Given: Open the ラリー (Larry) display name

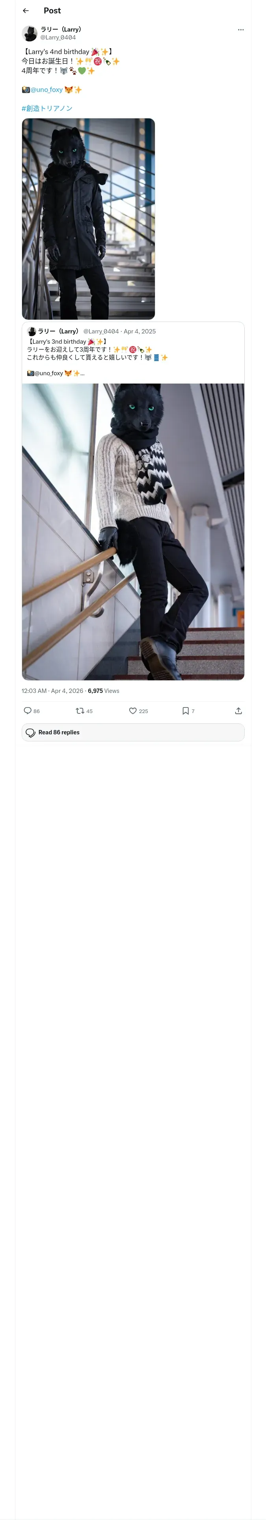Looking at the screenshot, I should (61, 29).
